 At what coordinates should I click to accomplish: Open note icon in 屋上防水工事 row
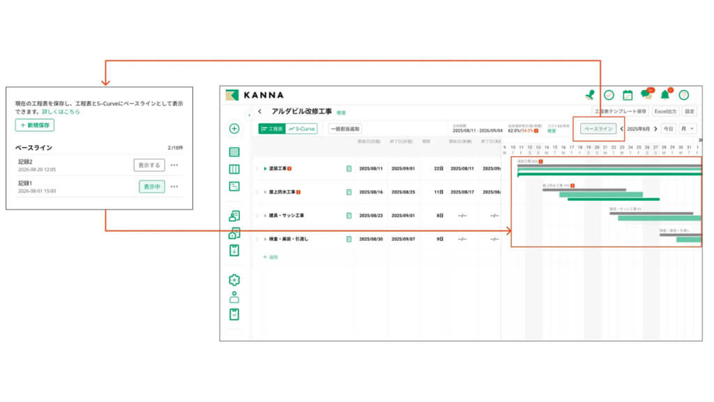[x=349, y=193]
